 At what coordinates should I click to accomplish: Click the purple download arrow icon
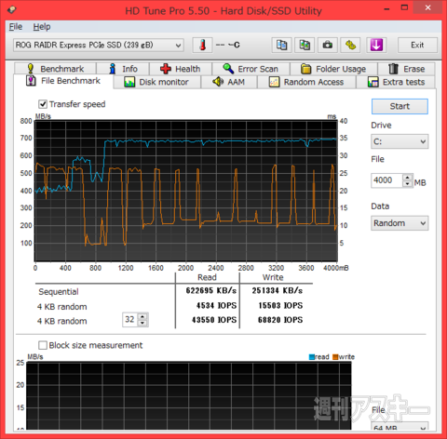pos(376,46)
